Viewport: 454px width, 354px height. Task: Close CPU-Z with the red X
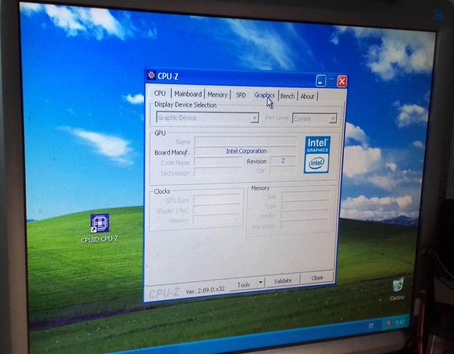[342, 81]
